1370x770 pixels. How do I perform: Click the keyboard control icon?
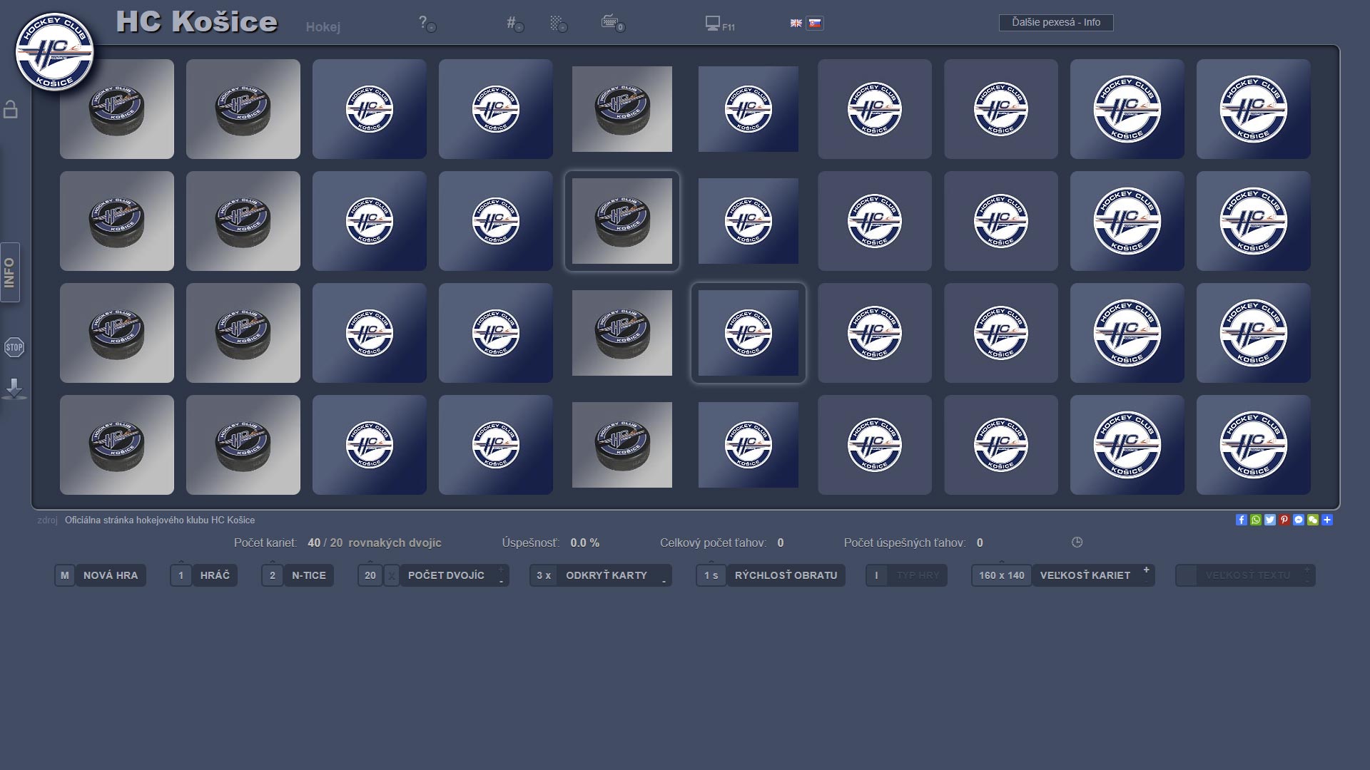tap(612, 23)
